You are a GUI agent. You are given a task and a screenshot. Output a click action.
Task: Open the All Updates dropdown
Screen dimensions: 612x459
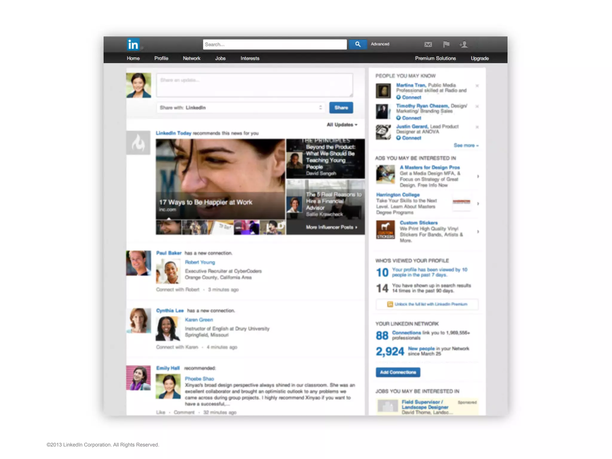click(x=342, y=125)
